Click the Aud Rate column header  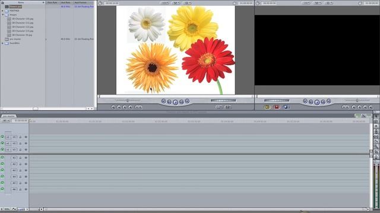tap(66, 2)
